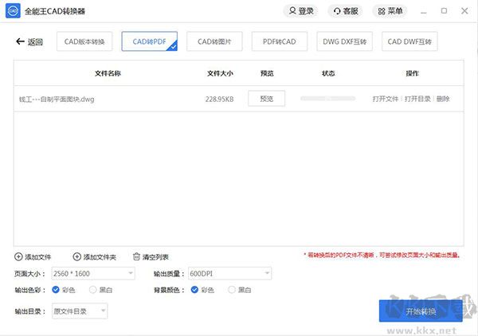The height and width of the screenshot is (336, 478).
Task: Click the 全能王CAD转换器 app logo icon
Action: [x=13, y=11]
